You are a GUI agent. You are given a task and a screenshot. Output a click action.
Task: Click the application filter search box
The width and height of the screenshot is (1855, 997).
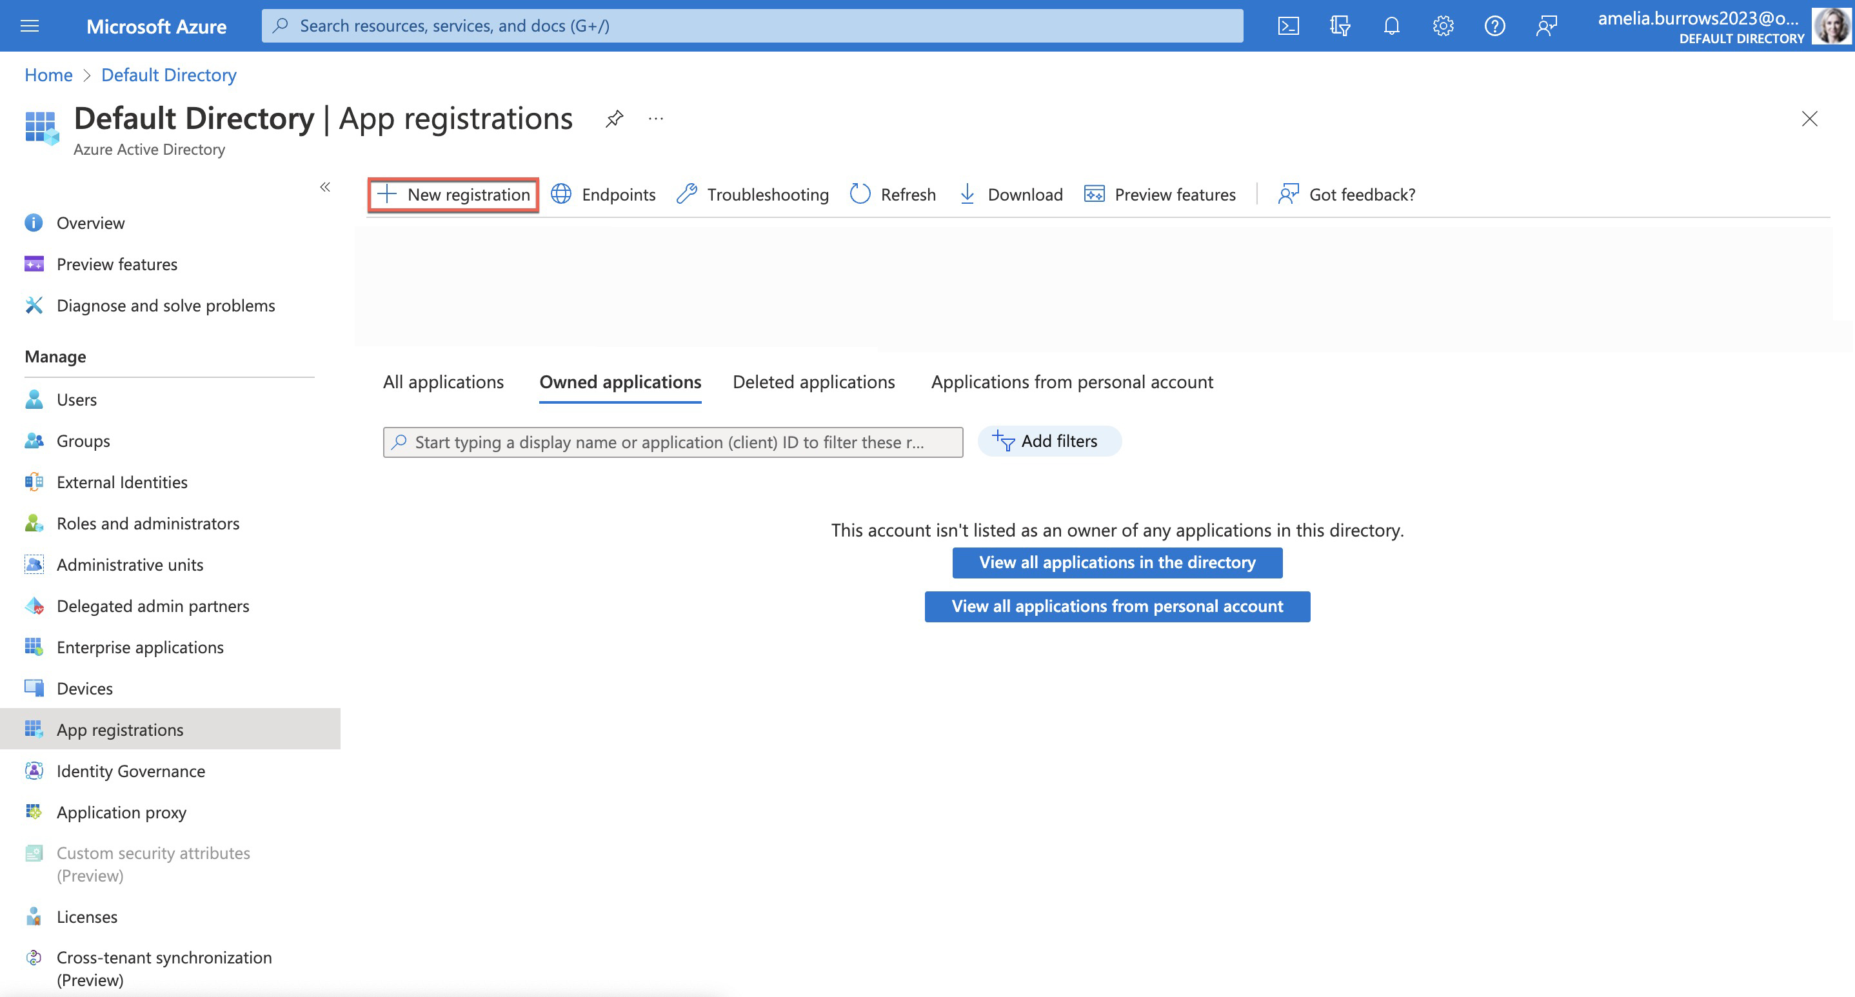tap(673, 442)
